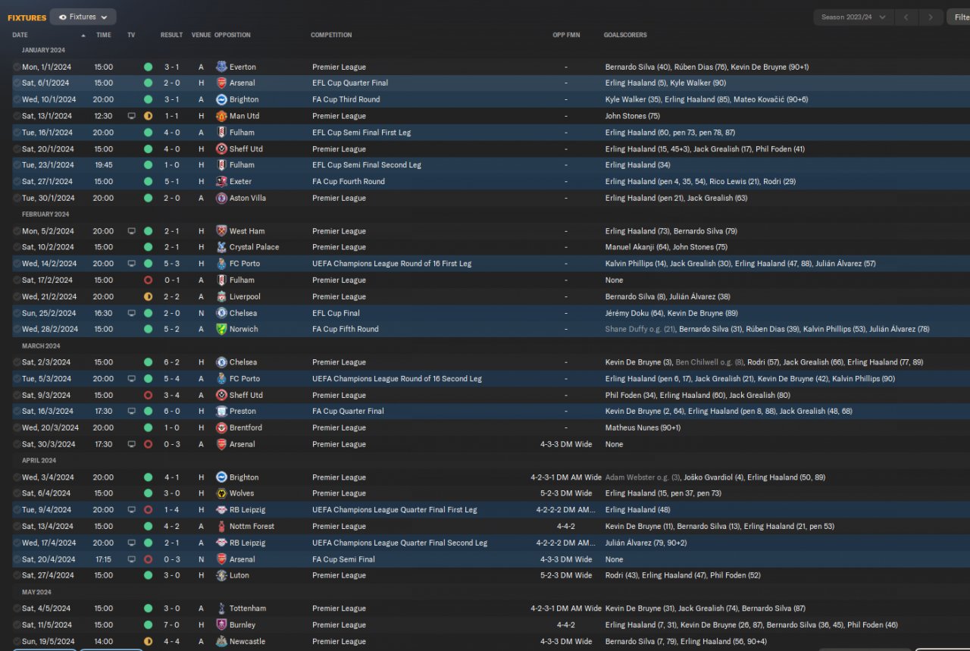This screenshot has width=970, height=651.
Task: Click the Man Utd club badge
Action: [x=221, y=116]
